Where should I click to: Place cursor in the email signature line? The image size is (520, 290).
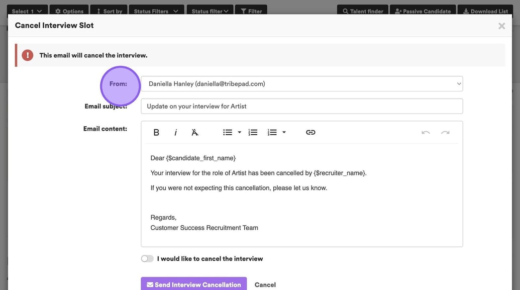(x=204, y=228)
